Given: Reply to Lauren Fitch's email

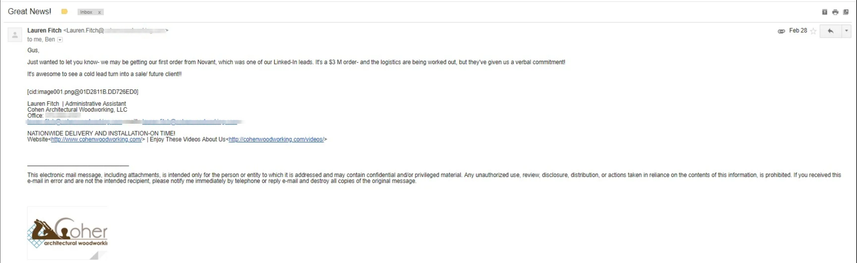Looking at the screenshot, I should pos(830,31).
